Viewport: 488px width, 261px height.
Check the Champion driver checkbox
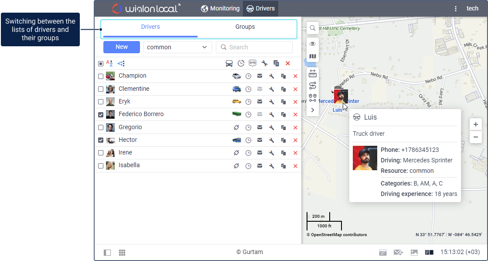[101, 76]
